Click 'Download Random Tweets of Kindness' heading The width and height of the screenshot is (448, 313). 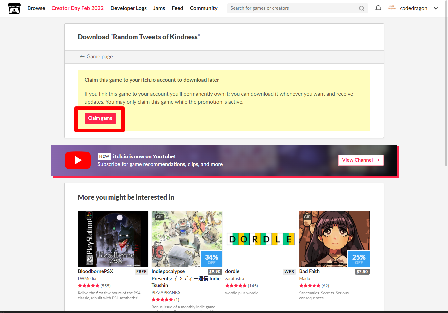[139, 37]
